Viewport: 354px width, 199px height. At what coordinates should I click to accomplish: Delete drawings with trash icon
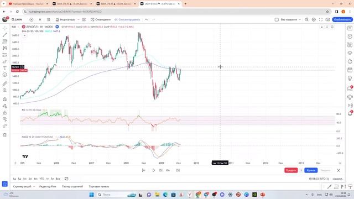[5, 135]
